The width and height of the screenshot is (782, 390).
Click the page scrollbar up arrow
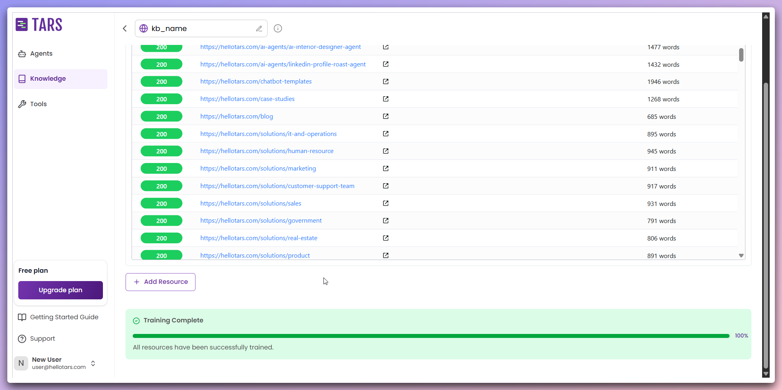(766, 17)
